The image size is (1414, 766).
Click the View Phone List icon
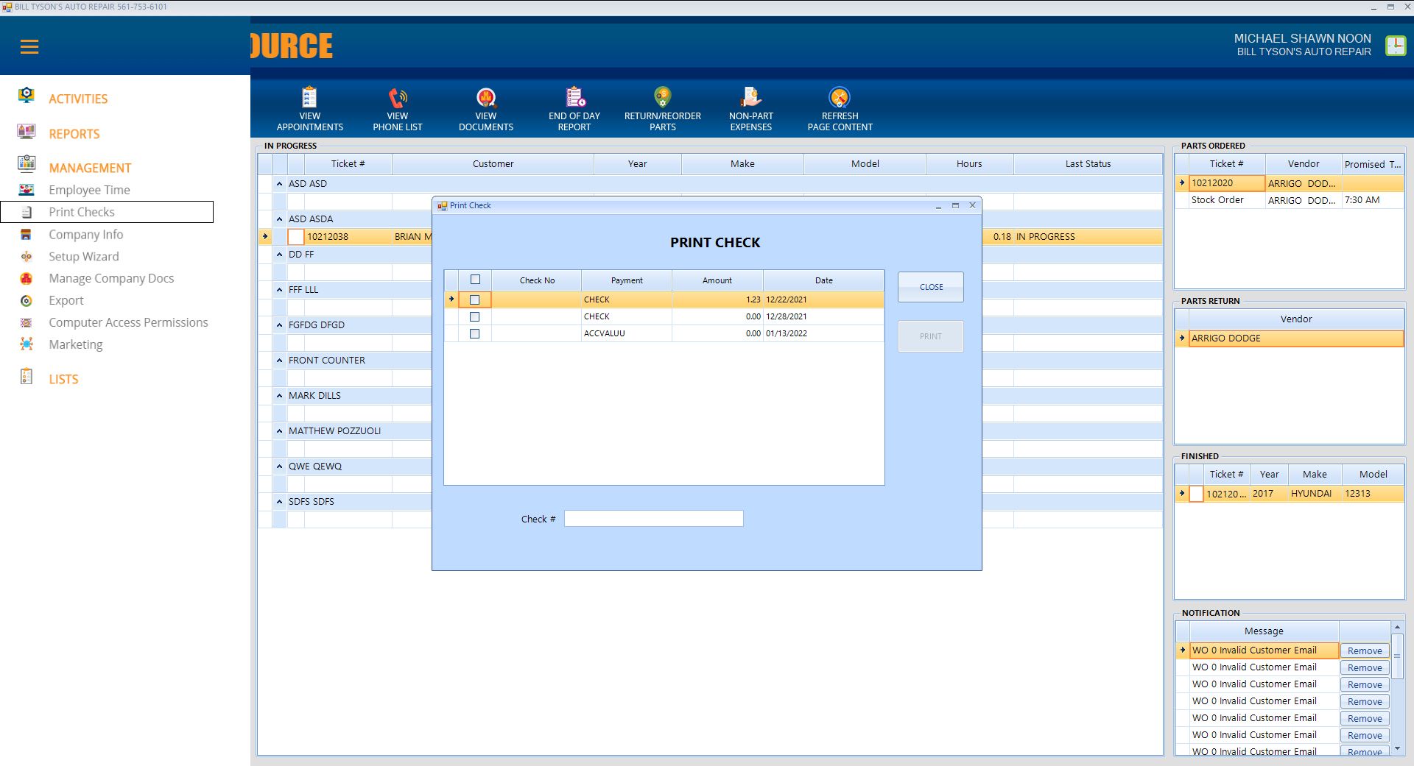coord(398,98)
